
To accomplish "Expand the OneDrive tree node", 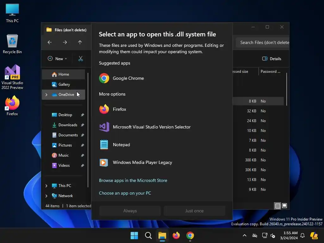I will pos(46,95).
